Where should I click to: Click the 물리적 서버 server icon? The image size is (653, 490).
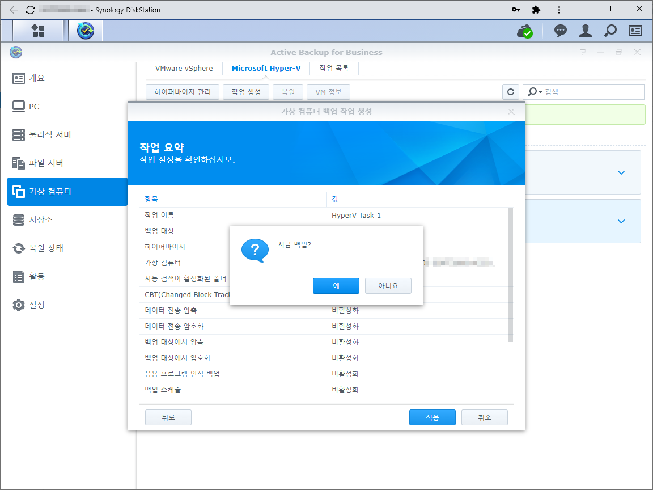[x=18, y=134]
